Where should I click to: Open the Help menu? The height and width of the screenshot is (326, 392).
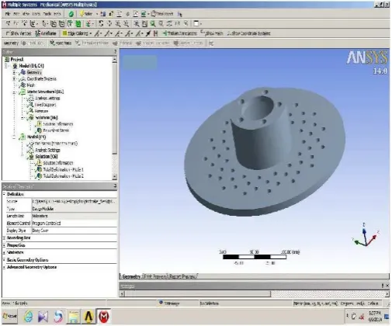point(57,14)
